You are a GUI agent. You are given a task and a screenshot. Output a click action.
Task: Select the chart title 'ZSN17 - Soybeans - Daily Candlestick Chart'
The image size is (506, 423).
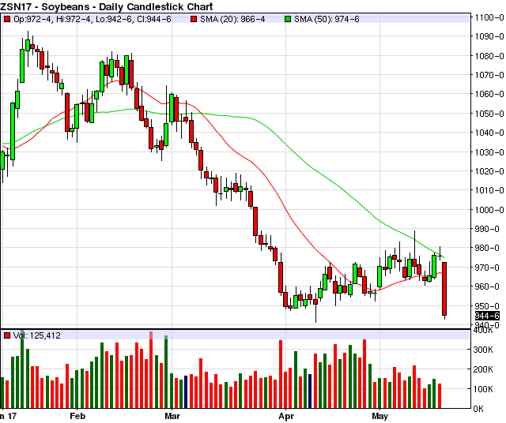pyautogui.click(x=107, y=6)
